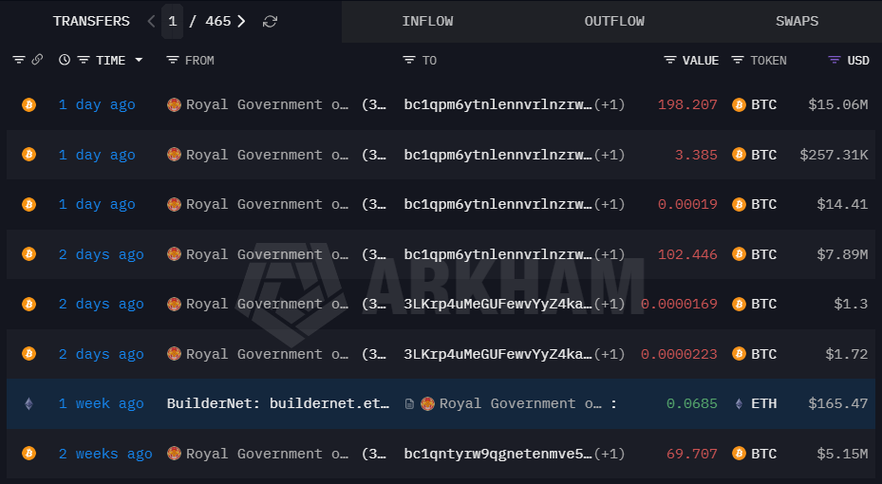Edit the page number field showing 1
The width and height of the screenshot is (882, 484).
point(172,22)
